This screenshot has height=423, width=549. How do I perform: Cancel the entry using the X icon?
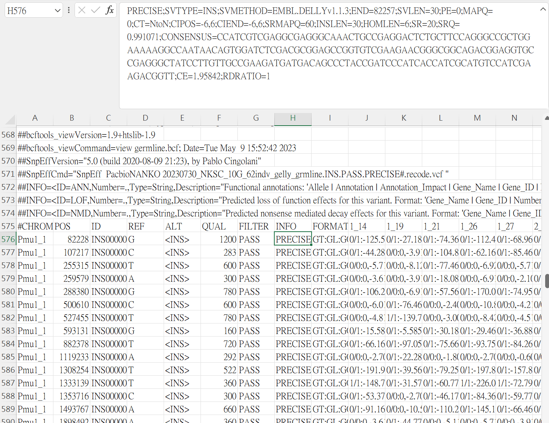[x=82, y=10]
